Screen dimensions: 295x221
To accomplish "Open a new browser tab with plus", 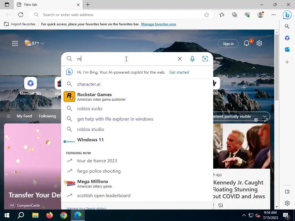I will [88, 5].
